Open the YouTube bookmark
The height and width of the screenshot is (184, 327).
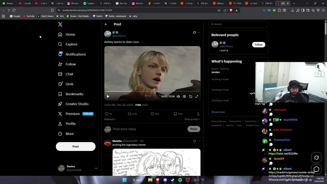(29, 16)
